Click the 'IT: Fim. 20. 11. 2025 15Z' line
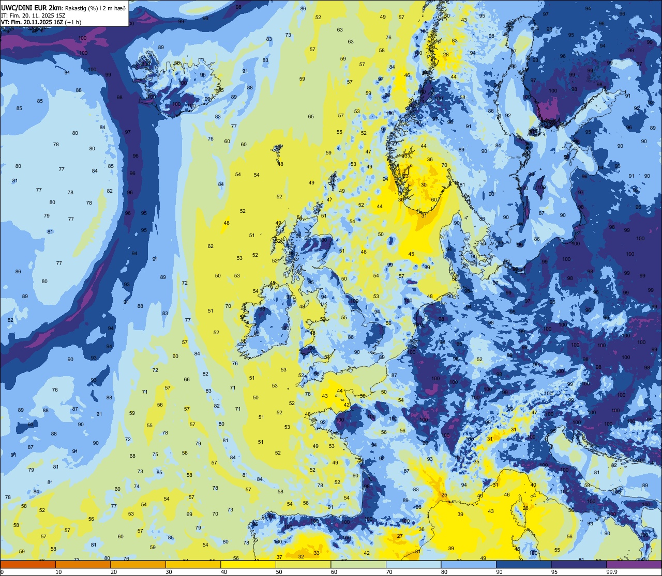This screenshot has width=662, height=576. (x=34, y=15)
